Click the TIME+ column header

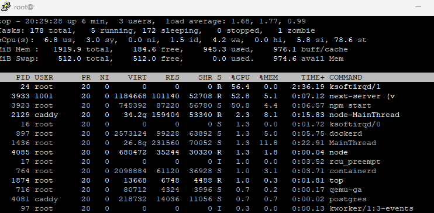pyautogui.click(x=312, y=77)
